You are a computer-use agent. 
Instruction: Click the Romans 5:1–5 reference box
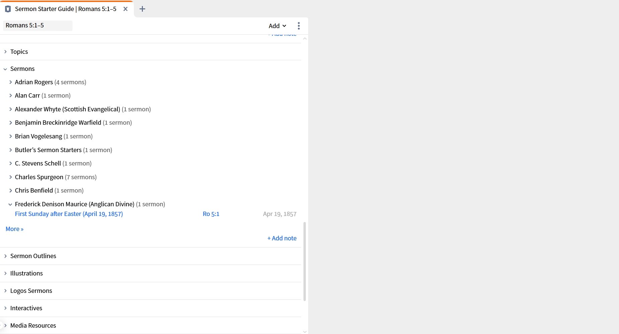click(x=37, y=25)
